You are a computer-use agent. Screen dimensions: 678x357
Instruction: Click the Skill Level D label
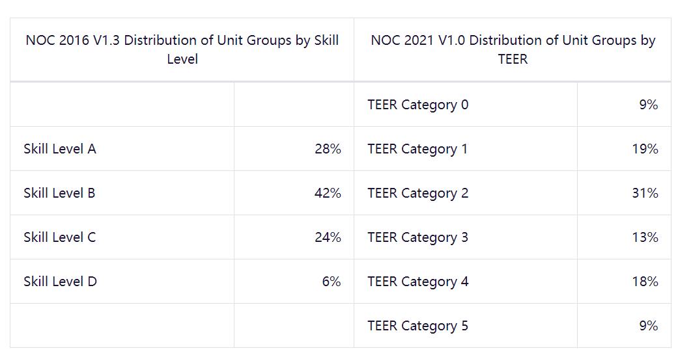point(60,282)
